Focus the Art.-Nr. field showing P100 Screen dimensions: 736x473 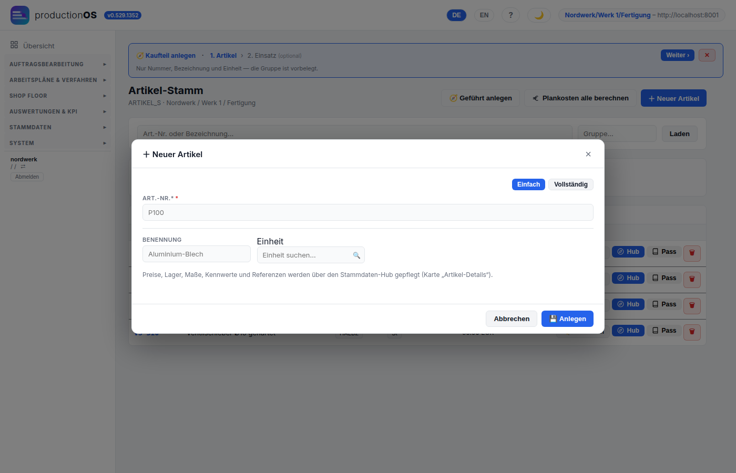[x=368, y=212]
